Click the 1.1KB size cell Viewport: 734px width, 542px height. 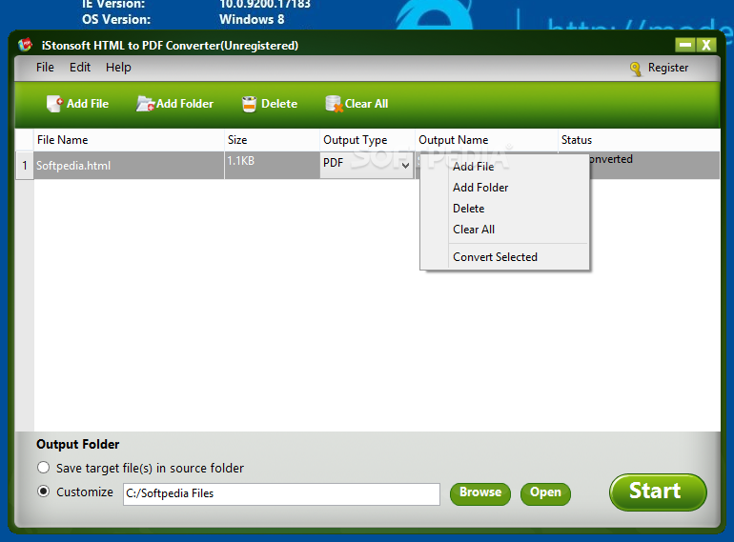[x=272, y=166]
